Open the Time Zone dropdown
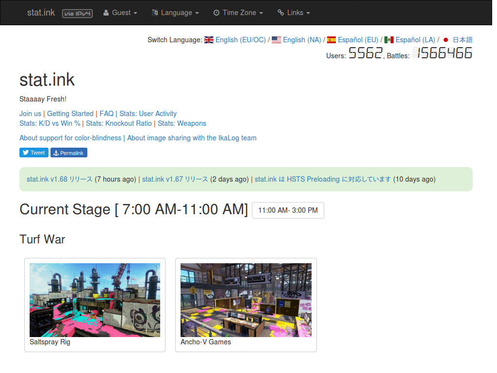 [238, 13]
